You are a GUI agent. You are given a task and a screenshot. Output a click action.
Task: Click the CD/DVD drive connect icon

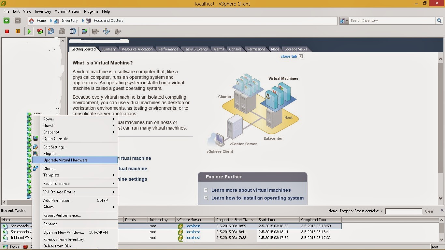107,31
